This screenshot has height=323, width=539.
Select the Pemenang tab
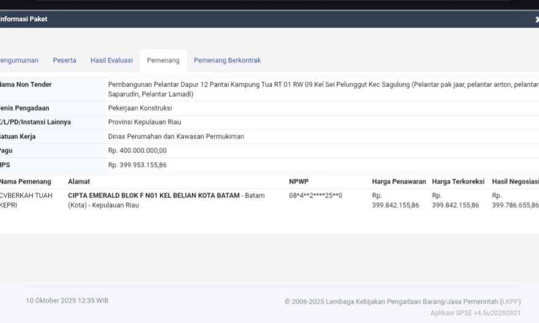point(163,61)
